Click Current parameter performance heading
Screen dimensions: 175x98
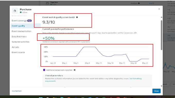point(58,29)
